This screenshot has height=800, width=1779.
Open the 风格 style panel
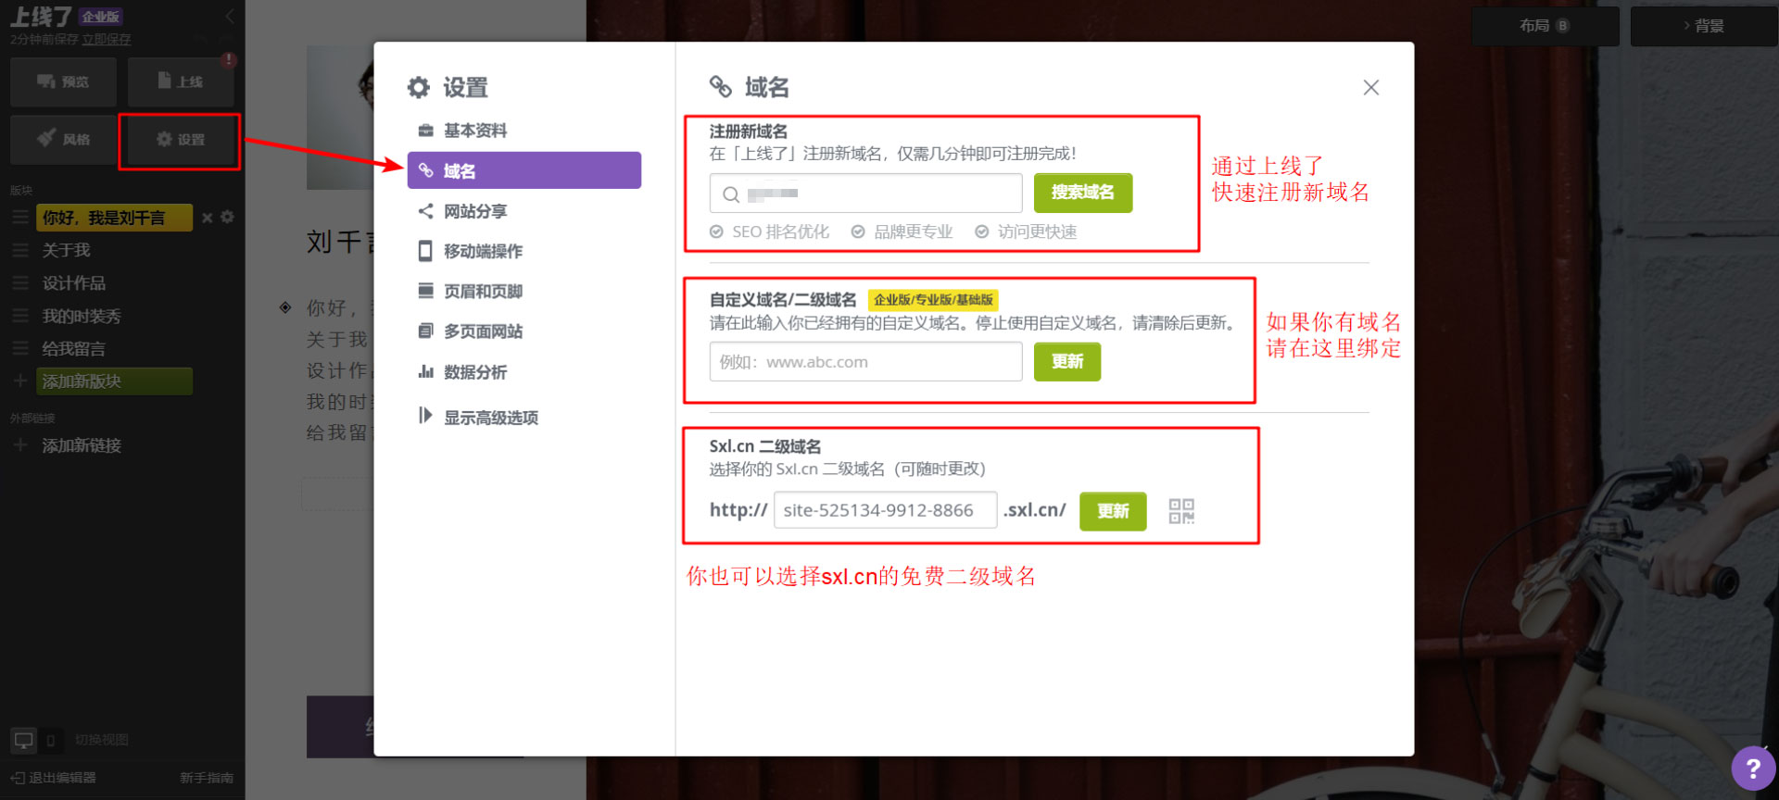pos(63,139)
